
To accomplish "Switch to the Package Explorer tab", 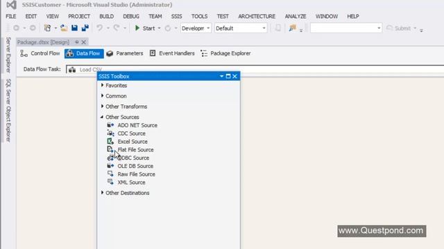I will coord(225,53).
